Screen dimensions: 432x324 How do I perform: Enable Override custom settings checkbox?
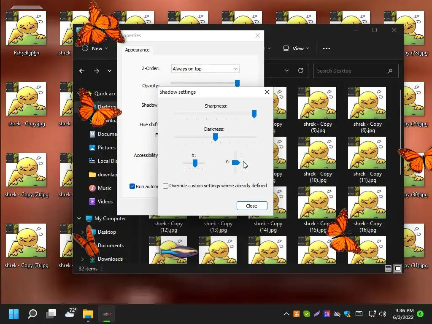(x=165, y=186)
